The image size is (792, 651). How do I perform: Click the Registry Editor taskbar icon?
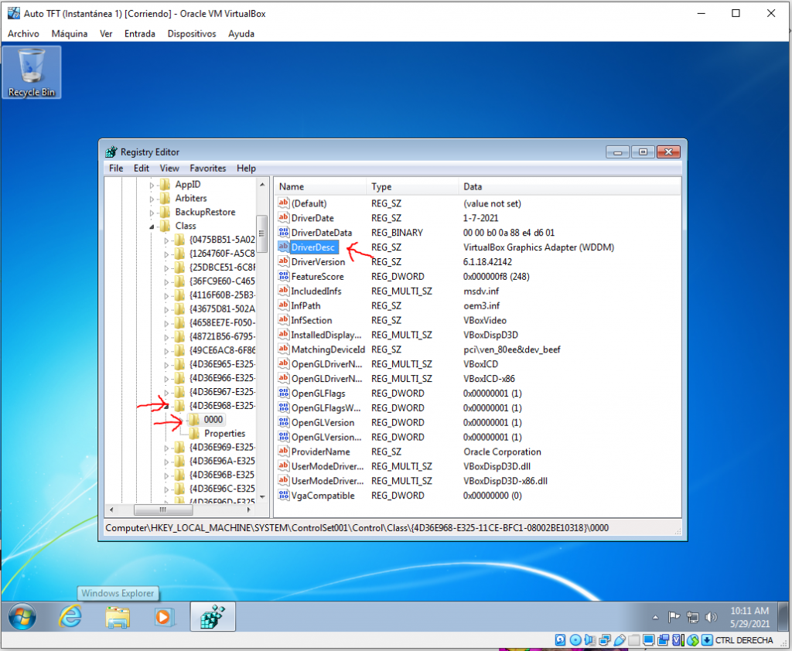click(x=212, y=616)
